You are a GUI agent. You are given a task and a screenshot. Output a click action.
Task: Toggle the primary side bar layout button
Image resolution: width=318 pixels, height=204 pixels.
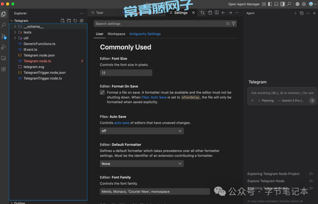tap(270, 4)
